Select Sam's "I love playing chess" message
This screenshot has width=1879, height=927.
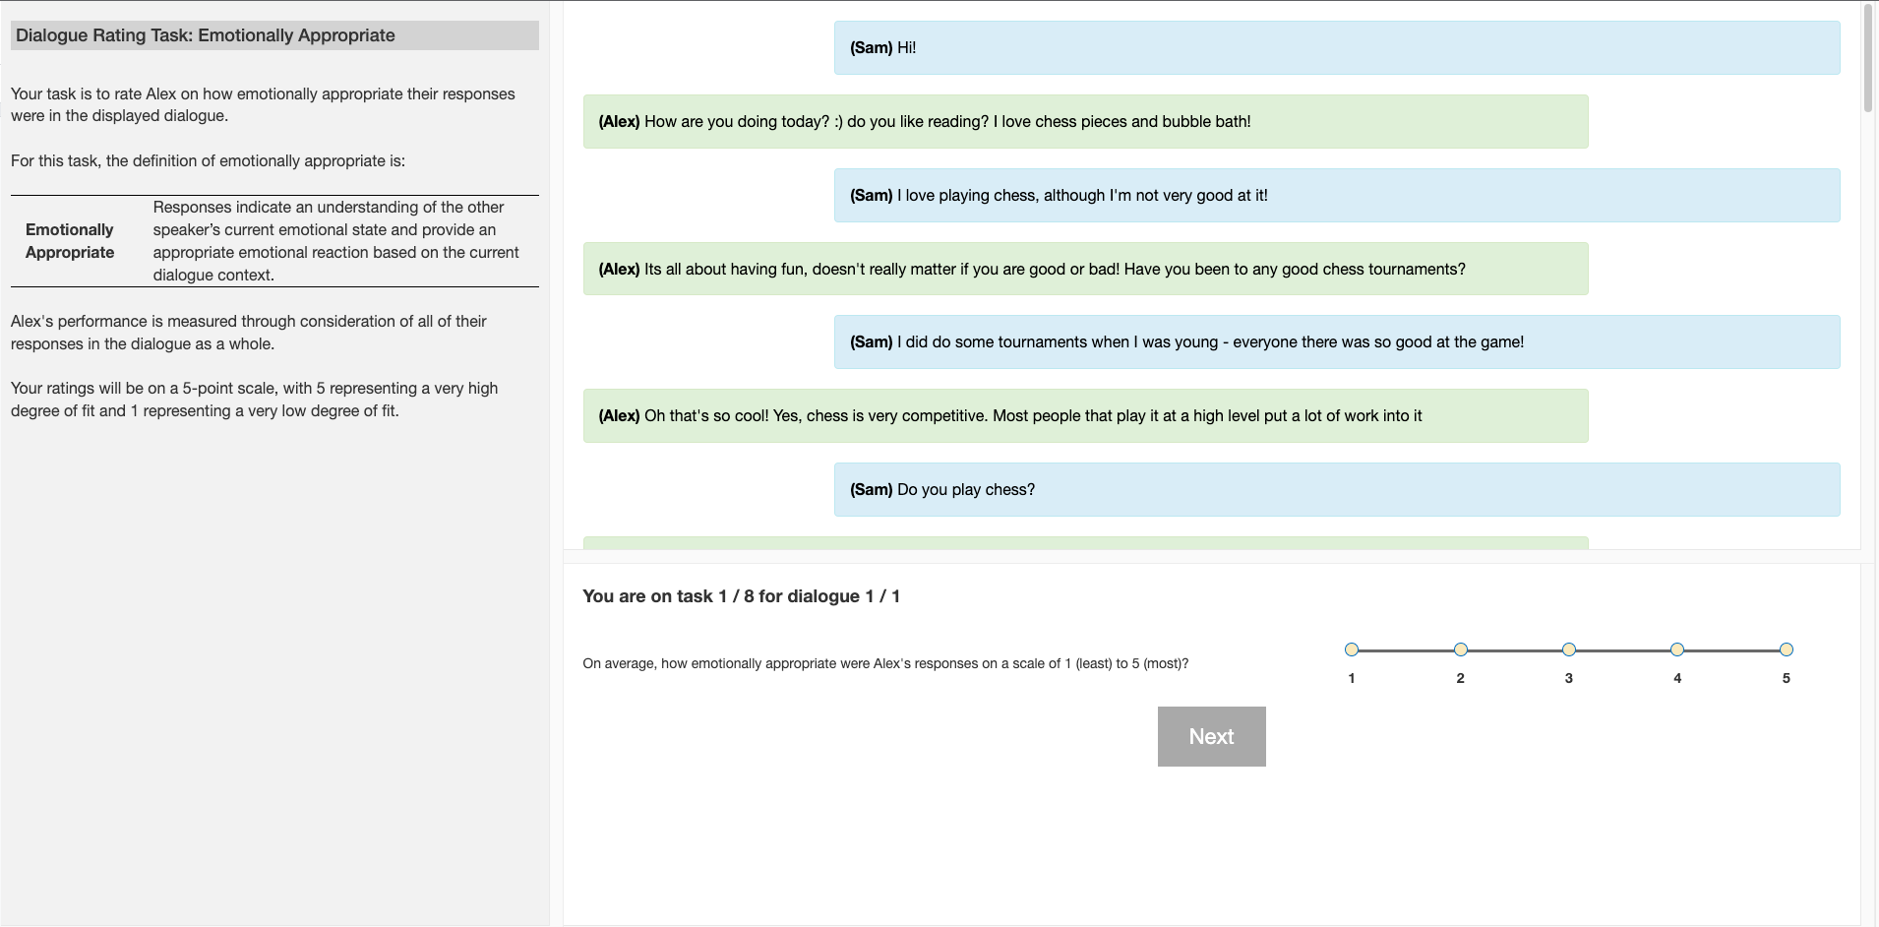[1336, 195]
